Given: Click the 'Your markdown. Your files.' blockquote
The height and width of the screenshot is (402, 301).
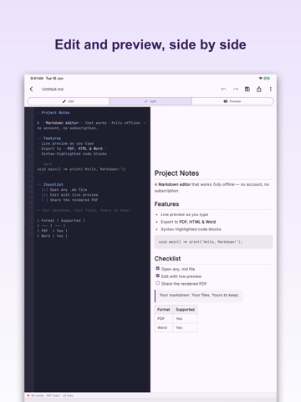Looking at the screenshot, I should click(x=199, y=295).
